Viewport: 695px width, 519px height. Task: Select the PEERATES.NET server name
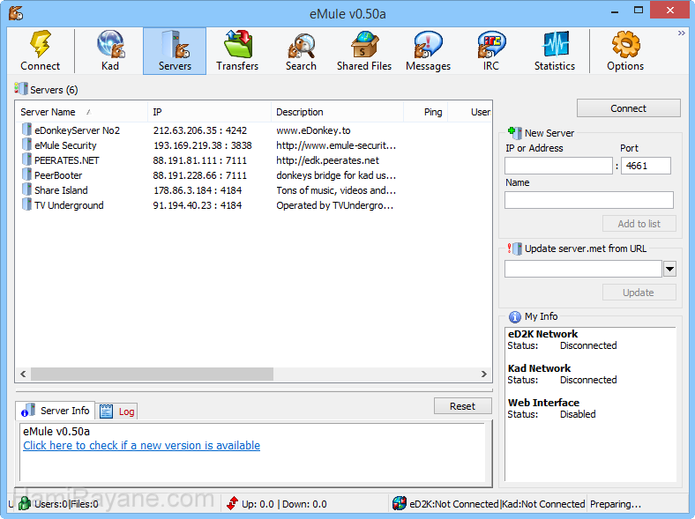[67, 160]
